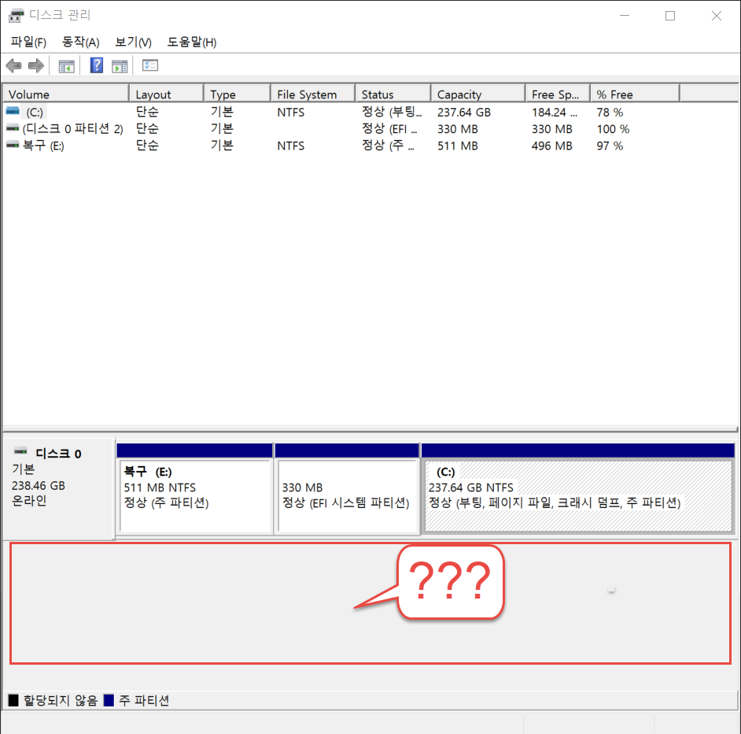Select the 330 MB EFI system partition block
Image resolution: width=741 pixels, height=734 pixels.
click(348, 489)
